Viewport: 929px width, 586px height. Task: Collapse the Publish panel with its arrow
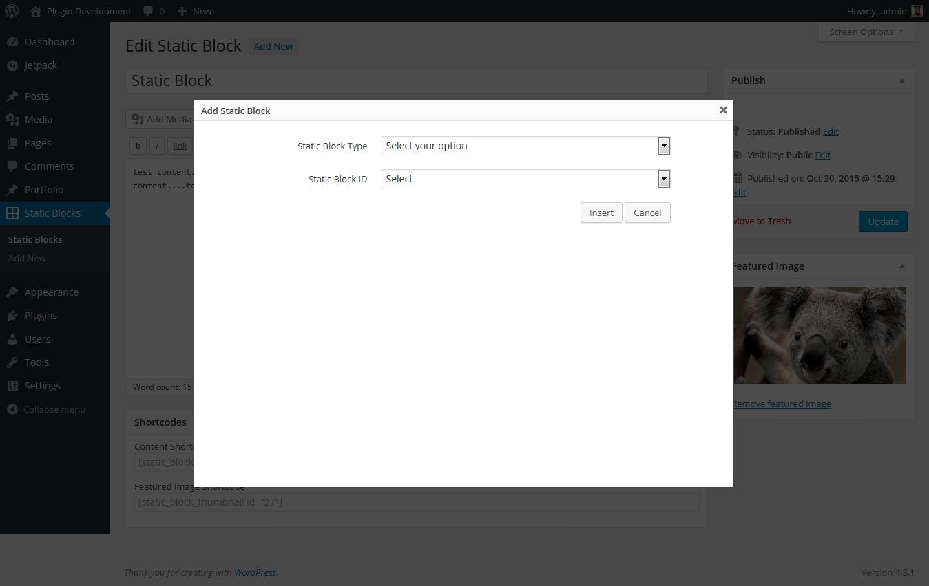[x=902, y=80]
